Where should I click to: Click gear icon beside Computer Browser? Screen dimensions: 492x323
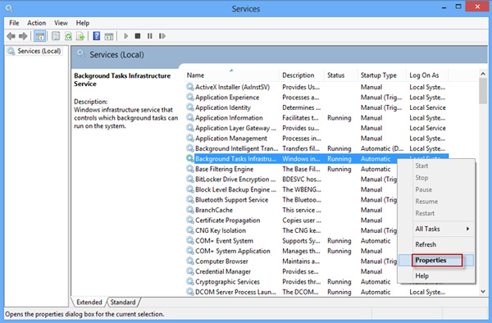tap(190, 261)
